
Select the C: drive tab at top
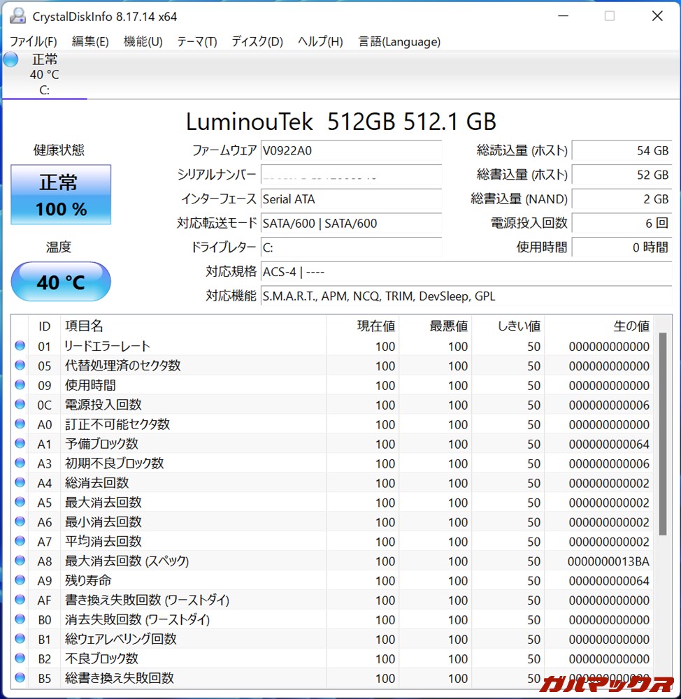pyautogui.click(x=44, y=75)
